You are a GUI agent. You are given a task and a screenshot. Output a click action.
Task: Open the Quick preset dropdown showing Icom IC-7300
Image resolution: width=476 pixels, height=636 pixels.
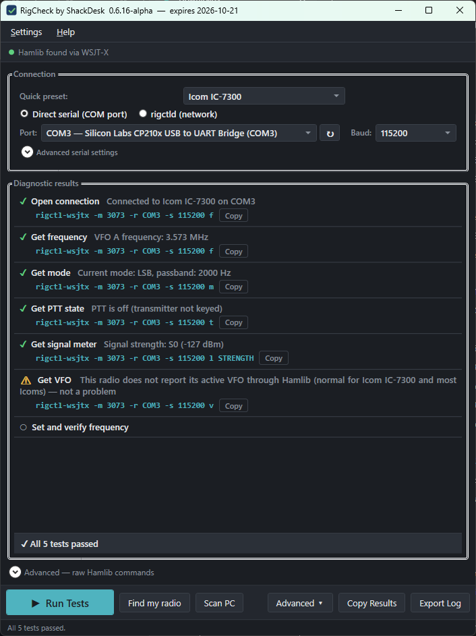264,96
